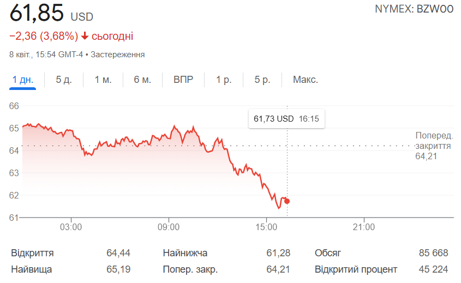
Task: Click the red down arrow icon
Action: coord(85,37)
